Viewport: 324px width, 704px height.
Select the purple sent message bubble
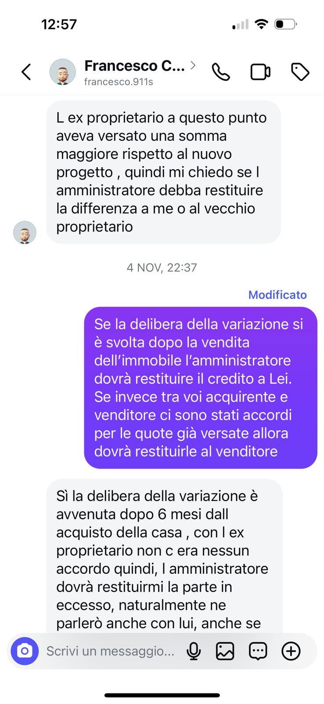pyautogui.click(x=201, y=388)
